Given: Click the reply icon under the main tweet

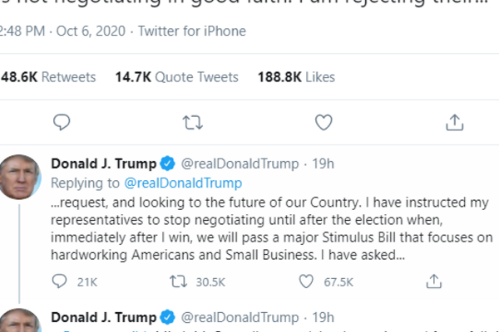Looking at the screenshot, I should (x=61, y=123).
